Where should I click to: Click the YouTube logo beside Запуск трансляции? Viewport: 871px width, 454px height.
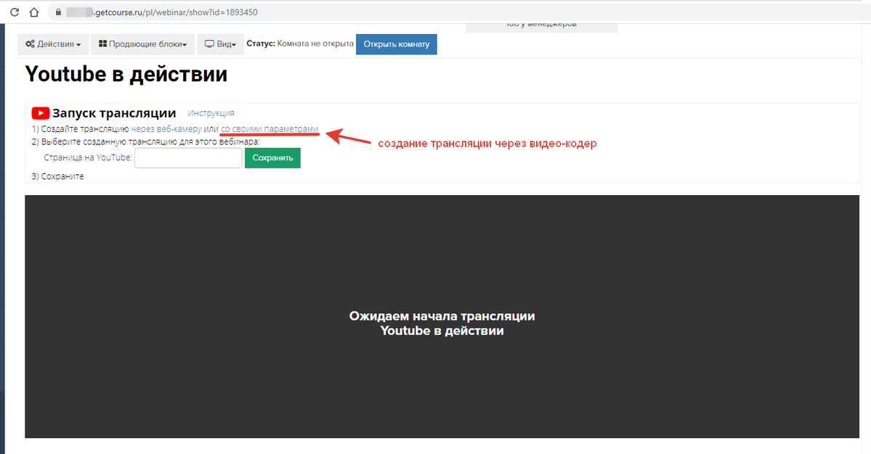41,113
